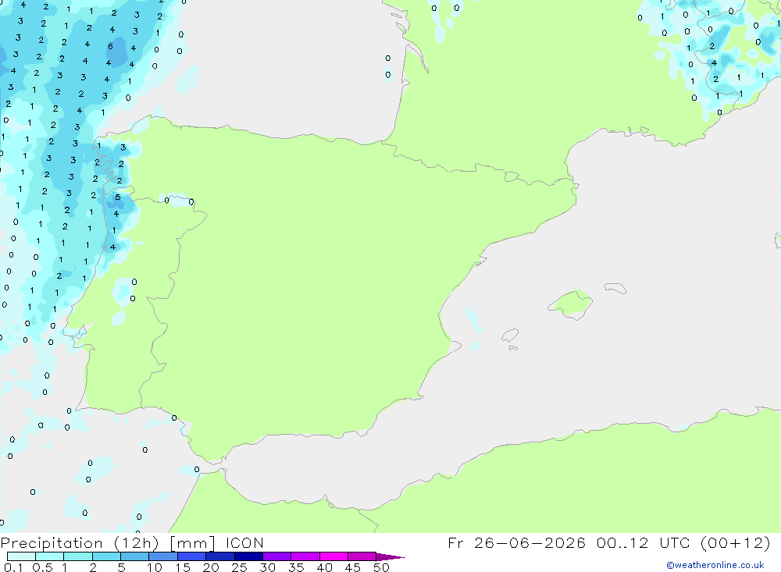
Task: Click the 30–35 mm violet legend swatch
Action: pos(276,556)
